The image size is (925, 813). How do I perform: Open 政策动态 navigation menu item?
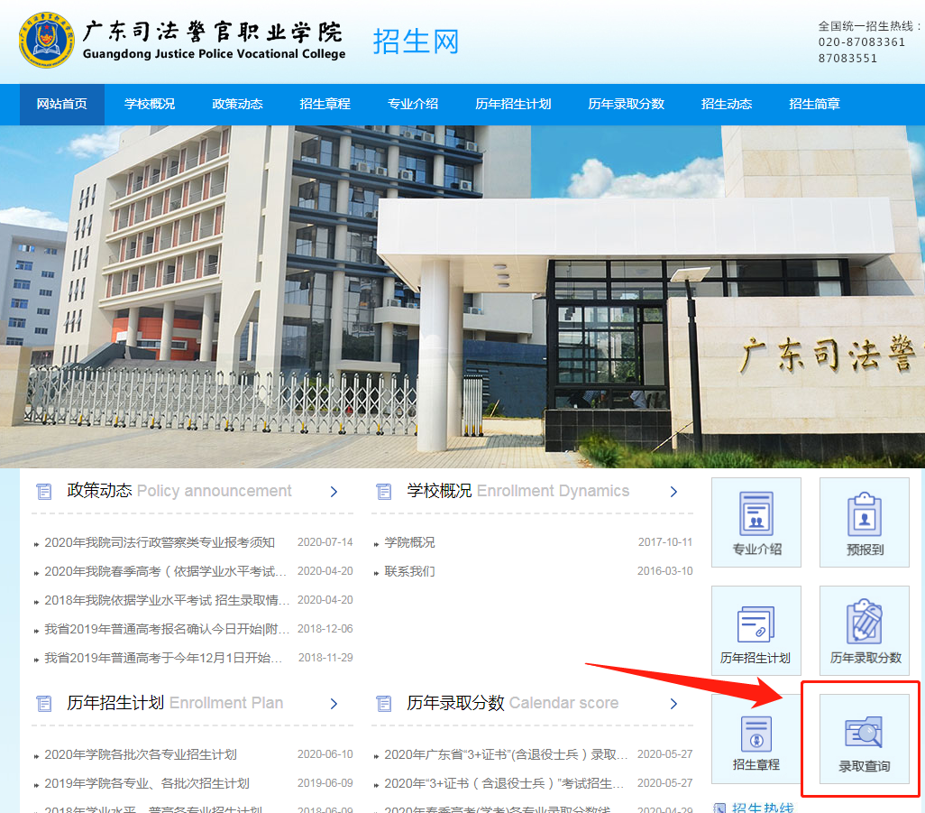click(237, 105)
